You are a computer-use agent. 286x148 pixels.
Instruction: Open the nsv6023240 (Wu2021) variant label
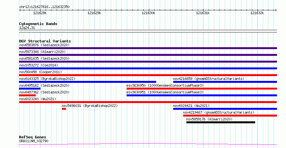[x=38, y=99]
